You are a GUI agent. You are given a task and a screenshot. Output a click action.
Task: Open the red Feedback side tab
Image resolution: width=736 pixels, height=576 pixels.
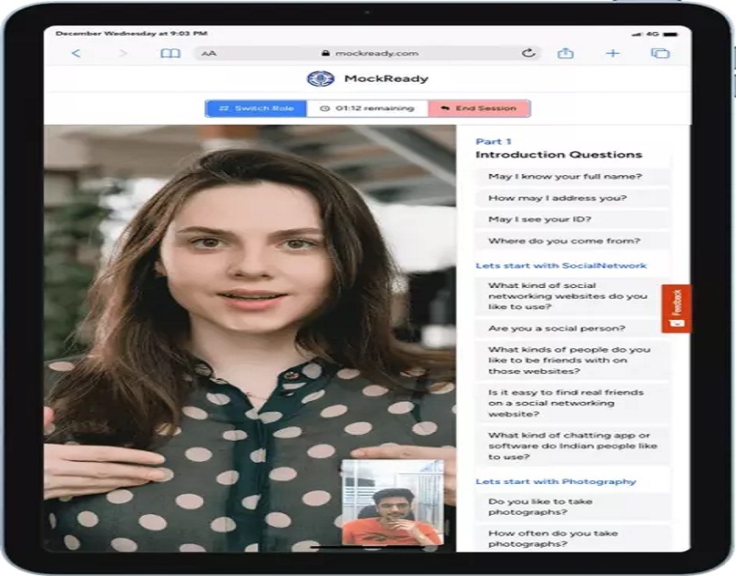(x=676, y=308)
